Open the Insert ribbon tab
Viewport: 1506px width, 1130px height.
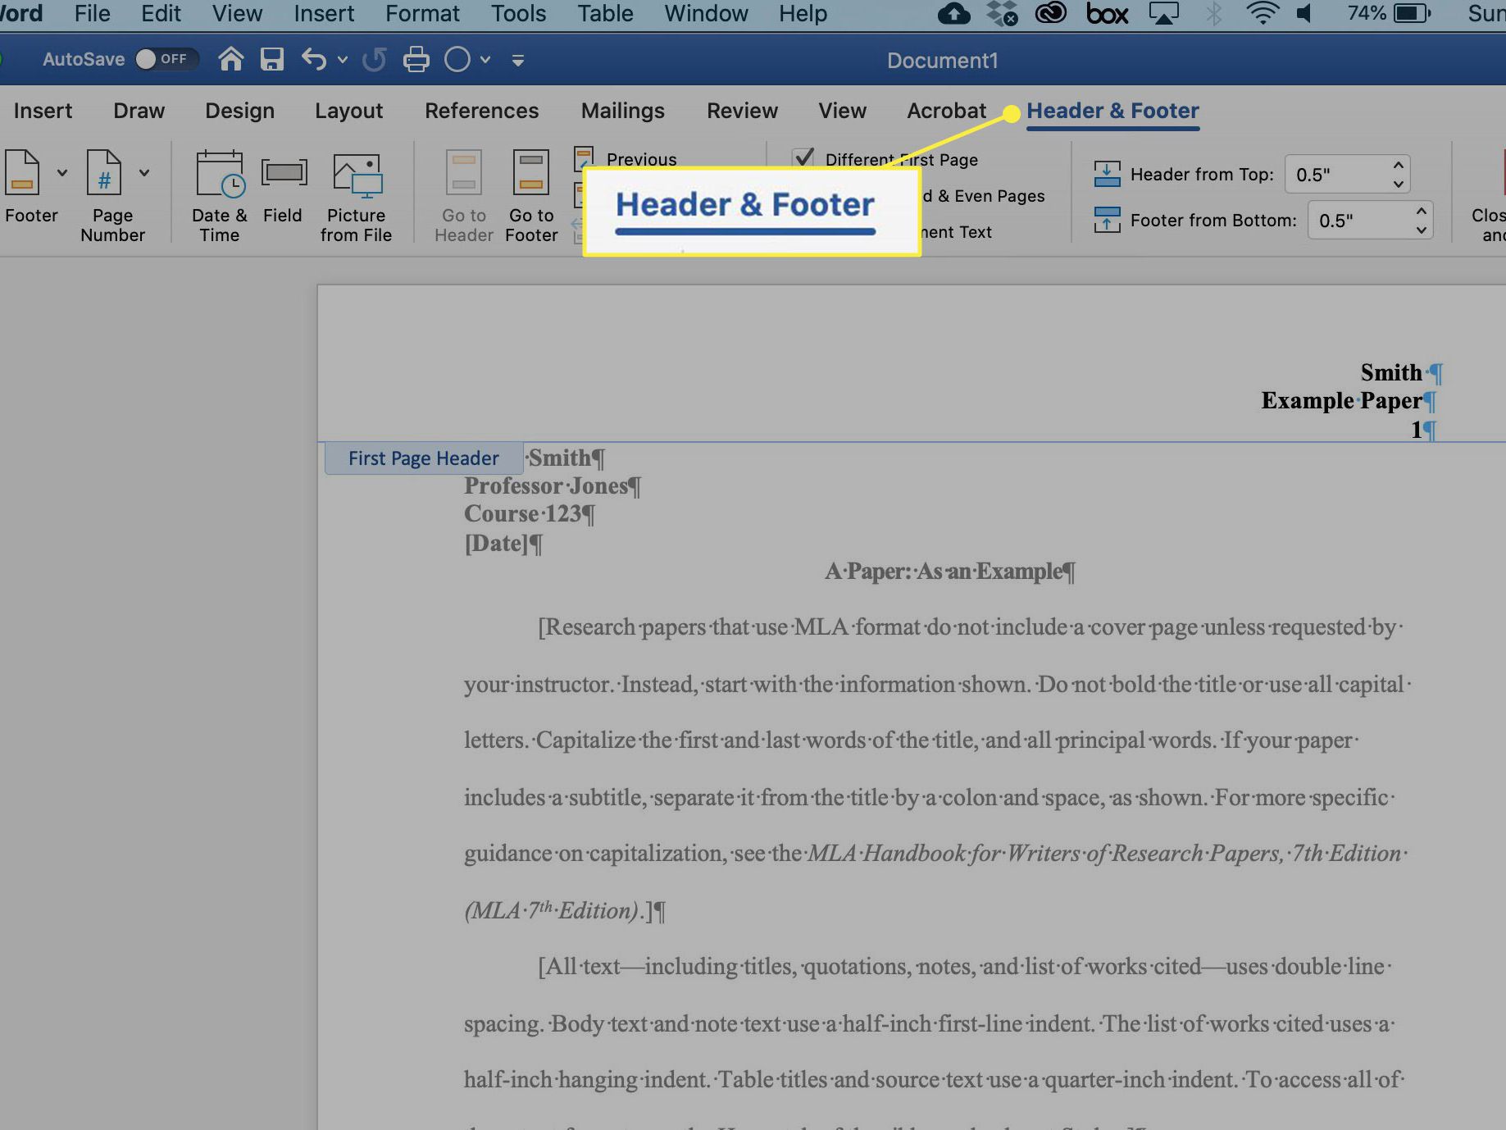43,111
